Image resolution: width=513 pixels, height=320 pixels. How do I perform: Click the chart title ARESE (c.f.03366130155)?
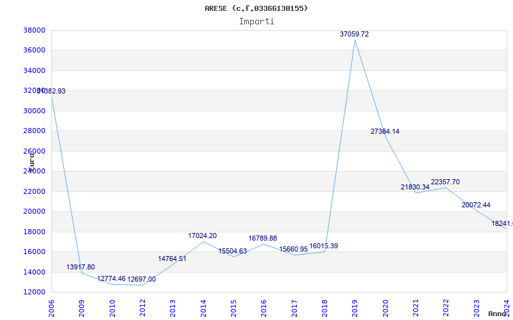256,8
